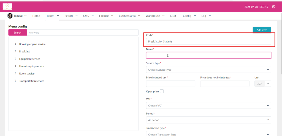
Task: Expand the Equipment service chevron
Action: 15,59
